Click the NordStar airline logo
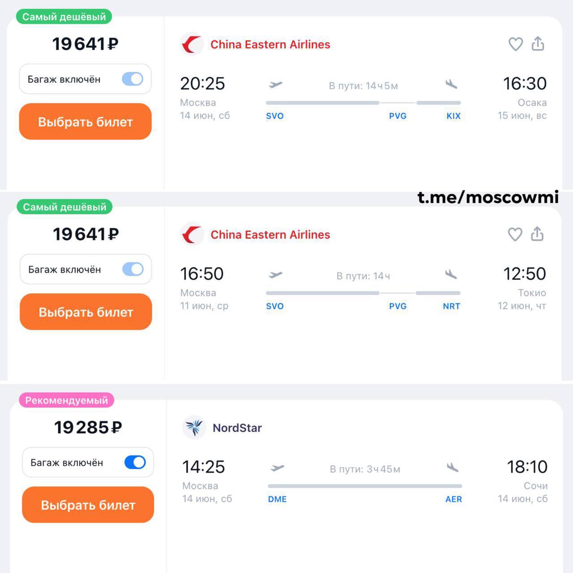The width and height of the screenshot is (573, 573). pyautogui.click(x=194, y=428)
